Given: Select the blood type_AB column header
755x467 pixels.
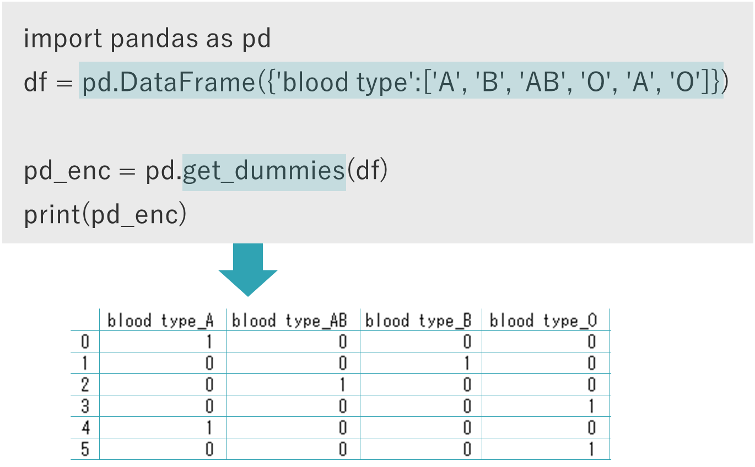Looking at the screenshot, I should [290, 321].
